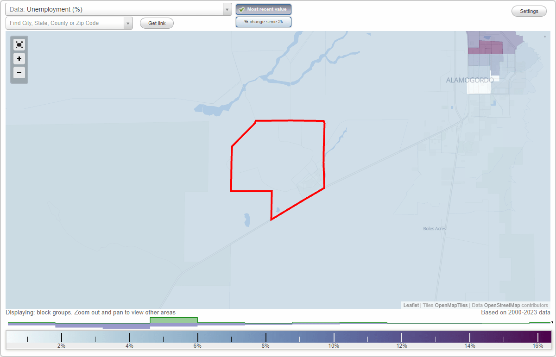Zoom out with the minus button

point(19,72)
